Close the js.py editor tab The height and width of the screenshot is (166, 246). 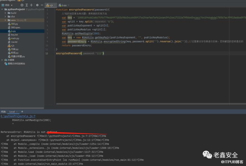[x=68, y=5]
